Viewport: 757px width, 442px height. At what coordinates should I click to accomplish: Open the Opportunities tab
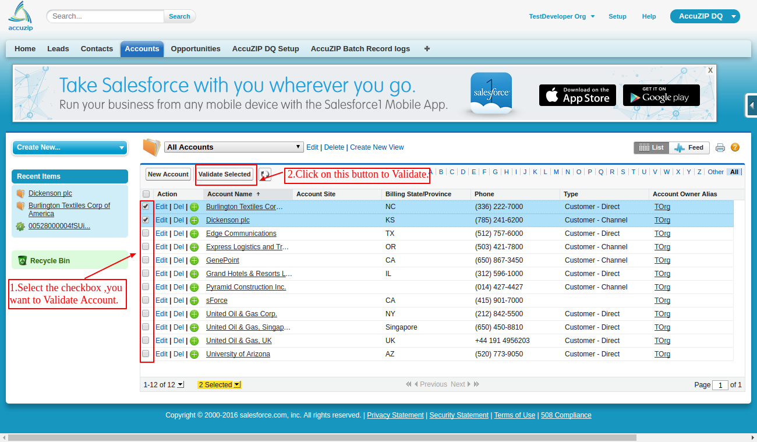tap(196, 49)
